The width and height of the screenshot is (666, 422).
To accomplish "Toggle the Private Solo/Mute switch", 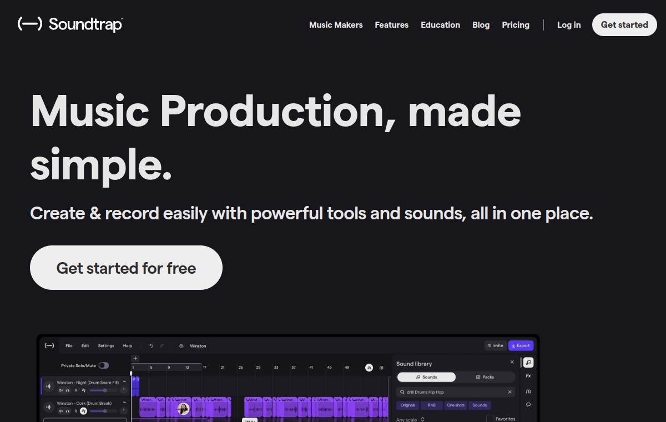I will (x=103, y=365).
